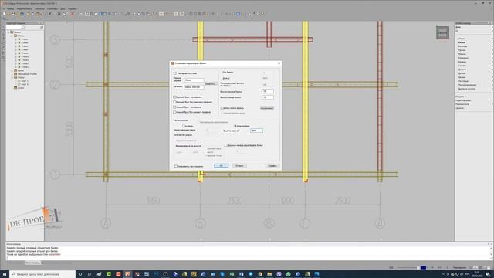
Task: Toggle the Показывать при создании checkbox
Action: coord(176,166)
